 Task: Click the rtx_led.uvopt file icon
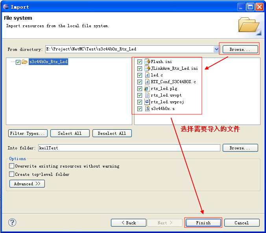tap(147, 95)
